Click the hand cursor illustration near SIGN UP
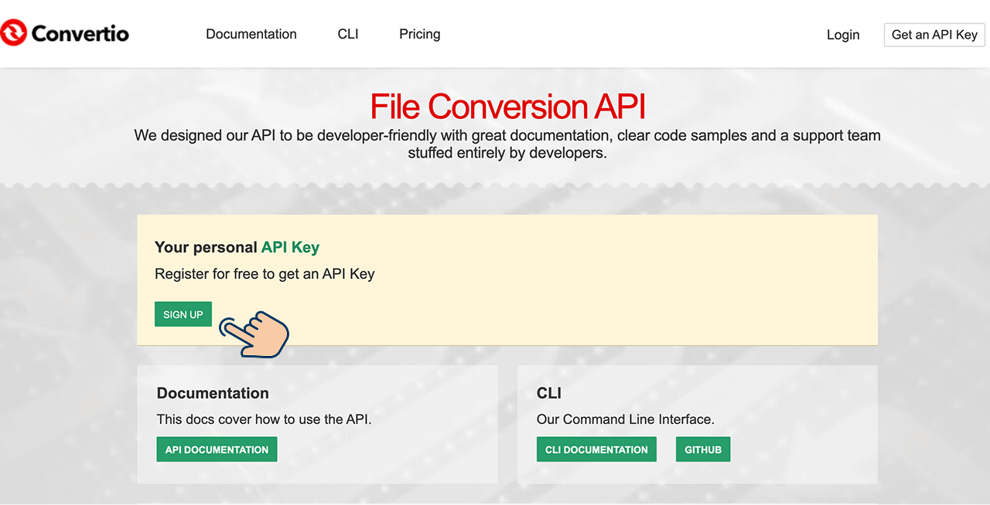Screen dimensions: 990x505 tap(255, 336)
